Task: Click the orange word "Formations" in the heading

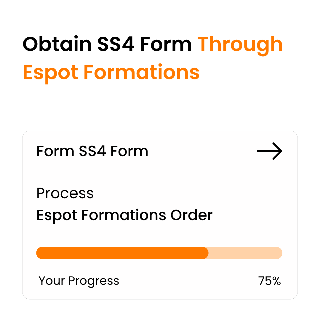Action: pos(141,72)
